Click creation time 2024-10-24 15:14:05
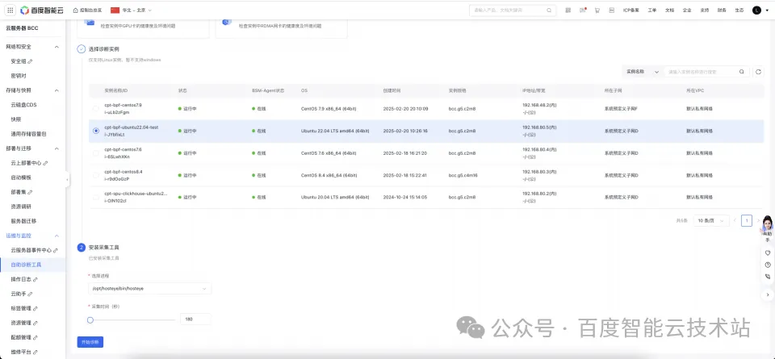Viewport: 775px width, 359px height. (405, 197)
